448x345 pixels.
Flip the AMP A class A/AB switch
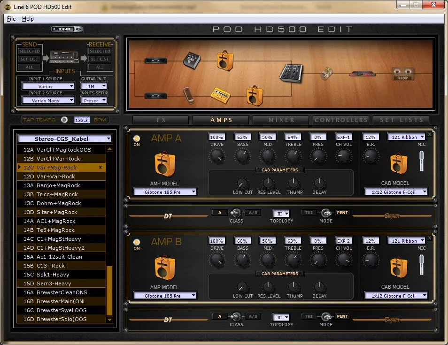click(236, 213)
